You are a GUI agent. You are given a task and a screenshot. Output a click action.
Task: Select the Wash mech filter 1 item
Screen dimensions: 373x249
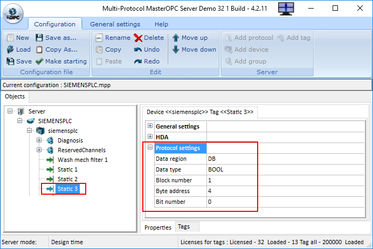pyautogui.click(x=82, y=160)
